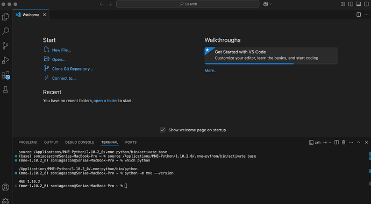Click the Open folder icon
The height and width of the screenshot is (204, 371).
[47, 59]
